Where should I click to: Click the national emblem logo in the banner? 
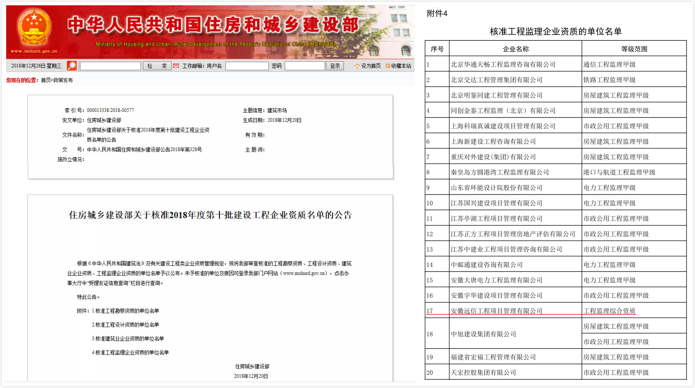(x=34, y=28)
